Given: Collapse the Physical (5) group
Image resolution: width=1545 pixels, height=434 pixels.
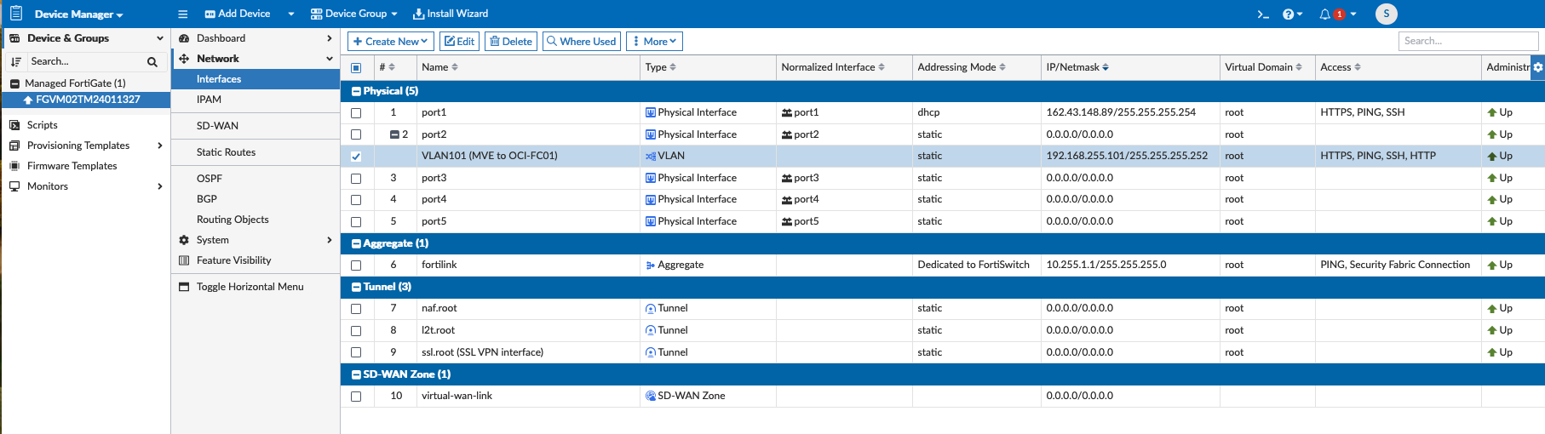Looking at the screenshot, I should pos(356,91).
